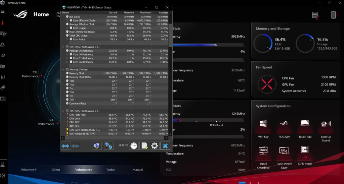
Task: Expand Core Ratios row
Action: coord(67,40)
